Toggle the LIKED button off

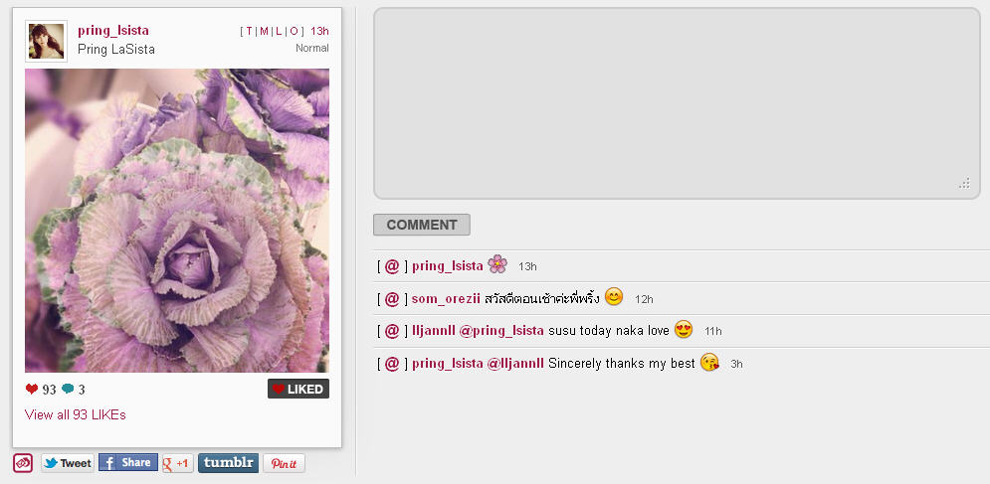298,389
